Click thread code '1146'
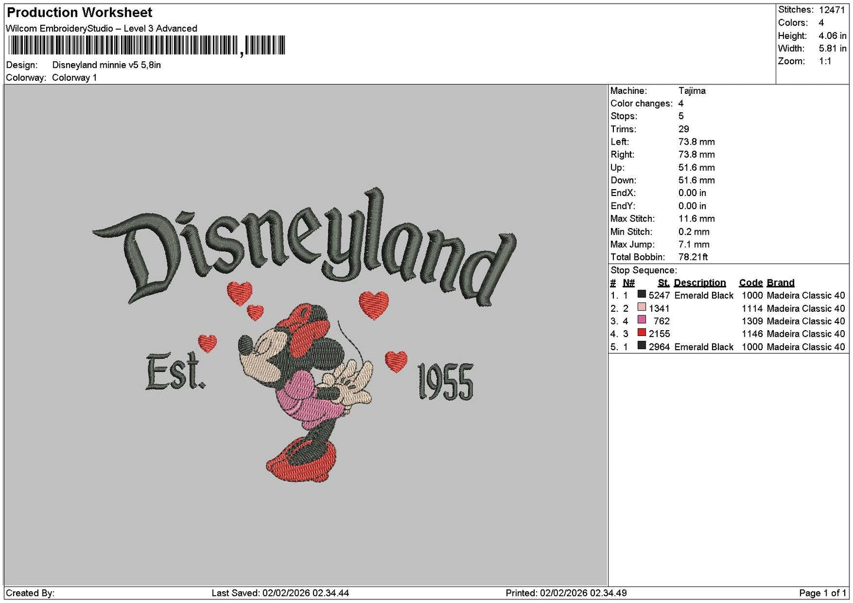This screenshot has height=603, width=853. pyautogui.click(x=752, y=334)
